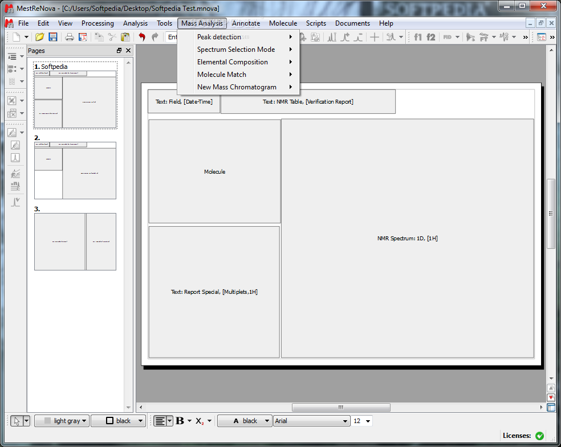561x447 pixels.
Task: Click the layout template icon at toolbar right
Action: point(541,37)
